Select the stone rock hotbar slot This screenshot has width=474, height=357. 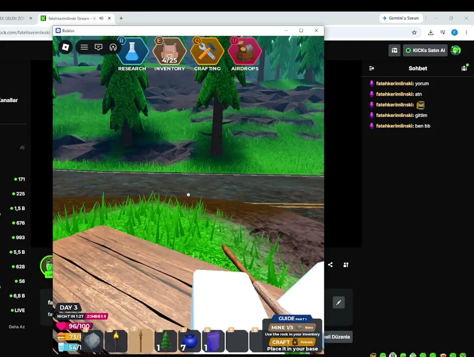coord(92,341)
